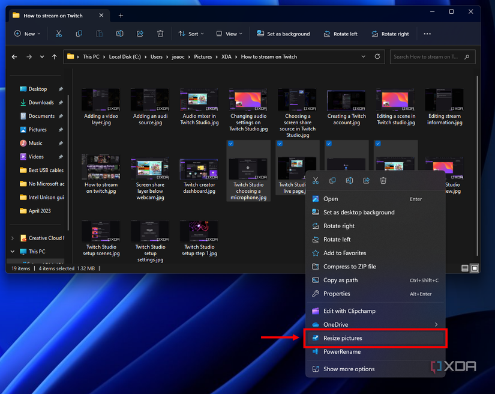Click the Share icon in the context menu
Image resolution: width=495 pixels, height=394 pixels.
[366, 181]
